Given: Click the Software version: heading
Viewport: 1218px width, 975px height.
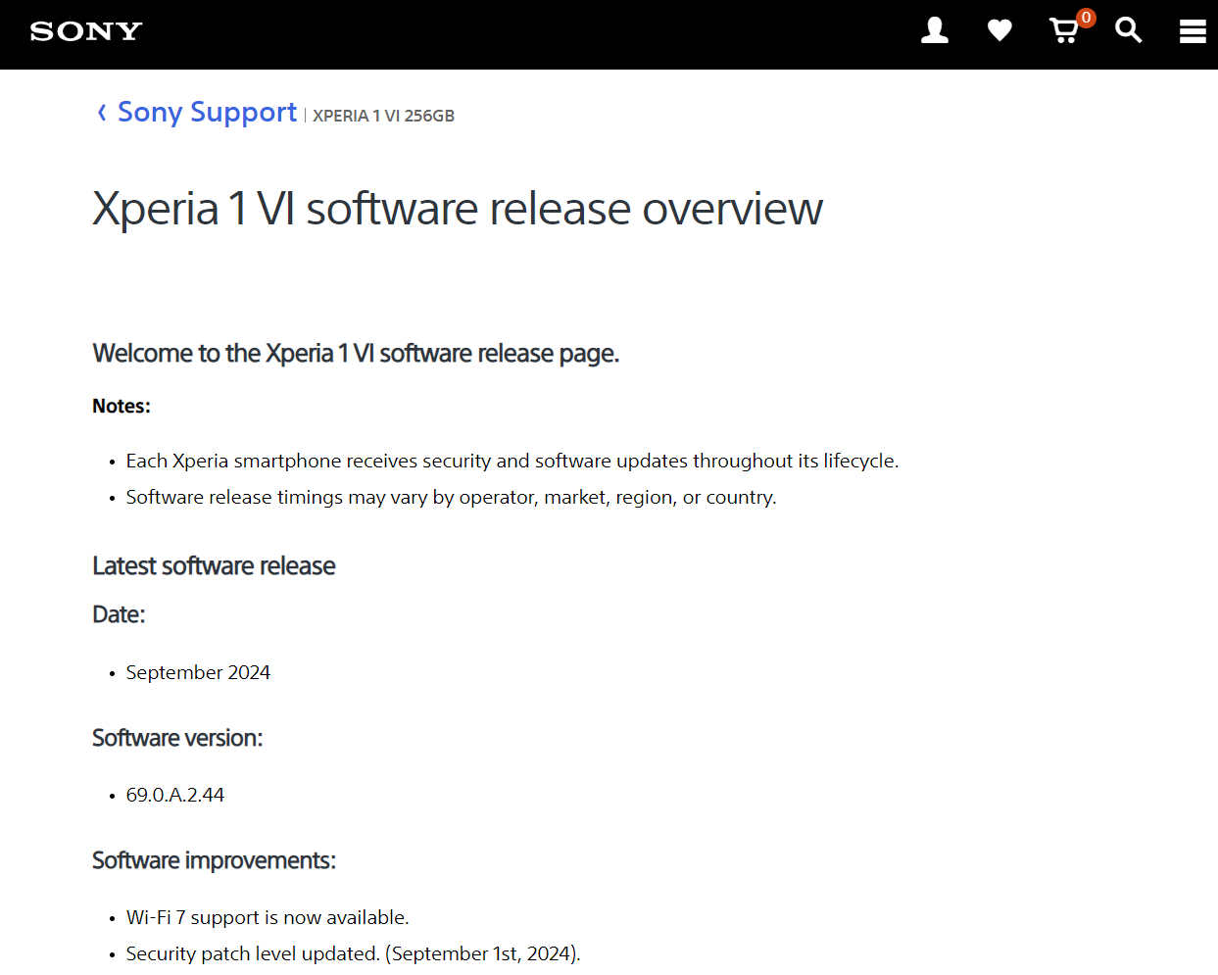Looking at the screenshot, I should click(x=177, y=738).
